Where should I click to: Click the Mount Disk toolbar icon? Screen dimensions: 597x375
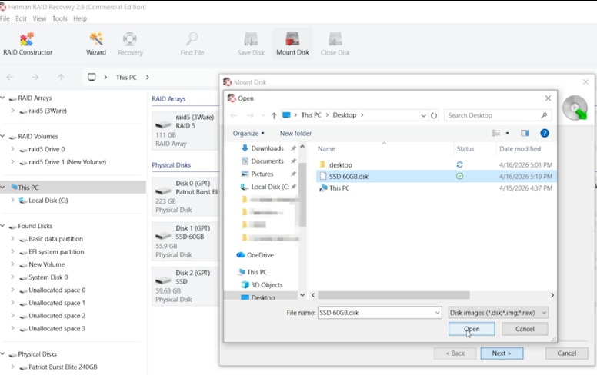pos(292,44)
